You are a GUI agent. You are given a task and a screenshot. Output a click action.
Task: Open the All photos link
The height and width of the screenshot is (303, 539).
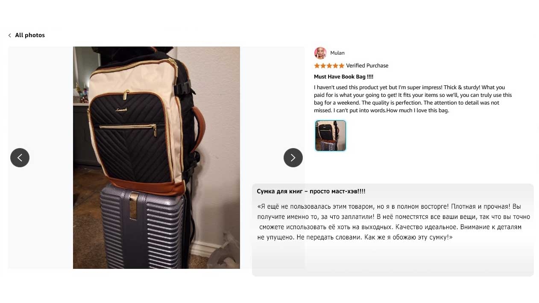tap(30, 35)
